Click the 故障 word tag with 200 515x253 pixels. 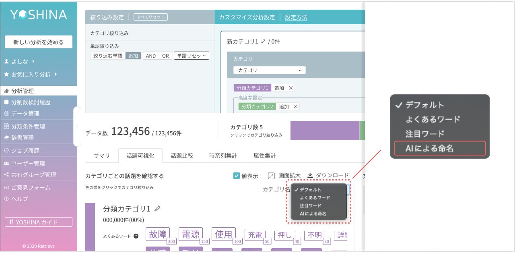click(x=157, y=234)
